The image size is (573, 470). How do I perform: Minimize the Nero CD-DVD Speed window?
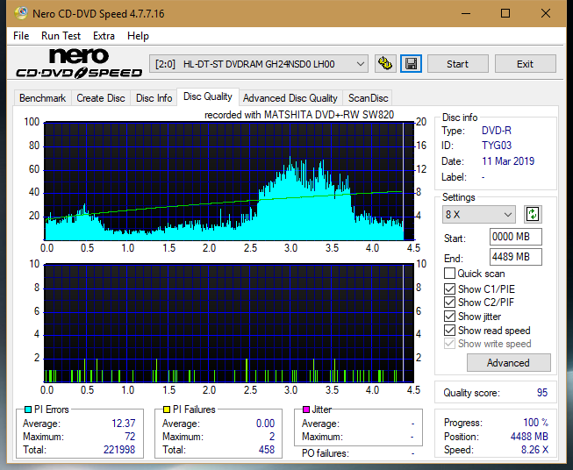pos(466,13)
